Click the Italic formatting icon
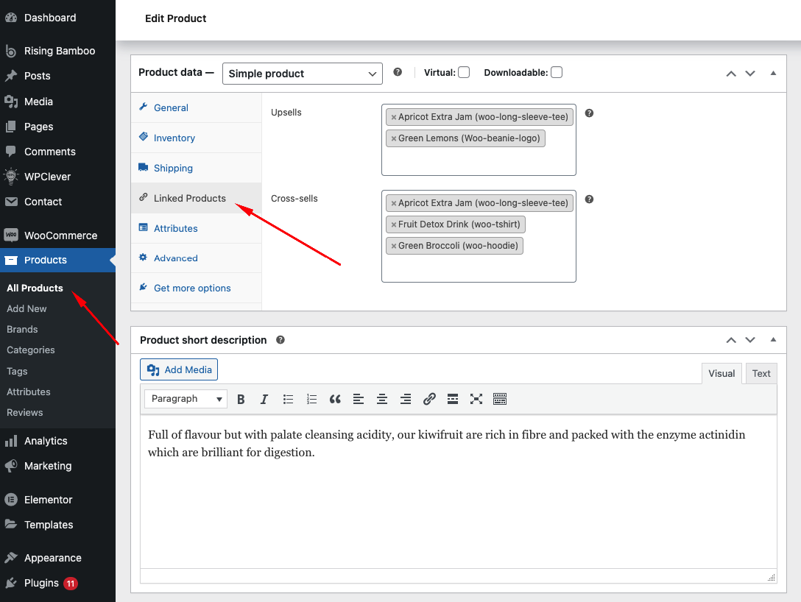The image size is (801, 602). 264,399
